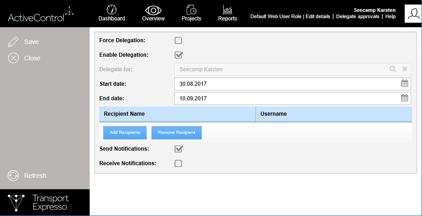
Task: Open the Delegate approvals link
Action: [x=358, y=17]
